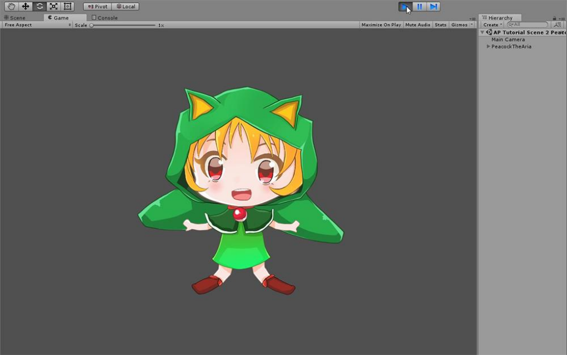
Task: Select Main Camera in Hierarchy
Action: point(508,39)
